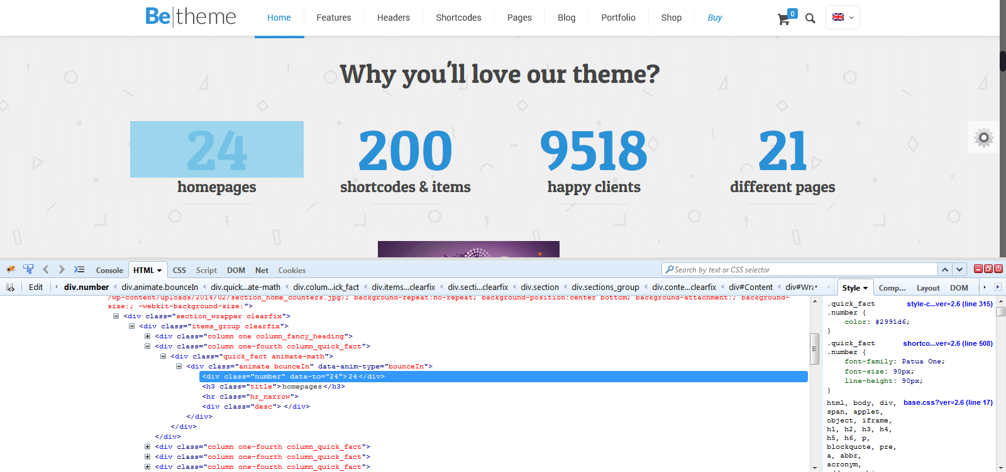Activate the element inspector pointer tool
1006x472 pixels.
(x=28, y=269)
